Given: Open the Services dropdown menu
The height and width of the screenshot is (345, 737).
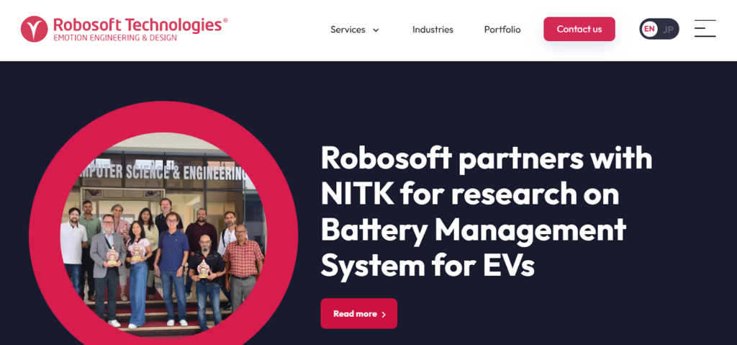Looking at the screenshot, I should tap(355, 30).
